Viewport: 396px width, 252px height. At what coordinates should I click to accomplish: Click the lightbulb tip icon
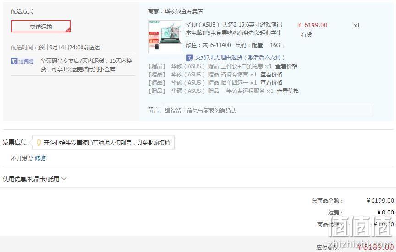(38, 143)
